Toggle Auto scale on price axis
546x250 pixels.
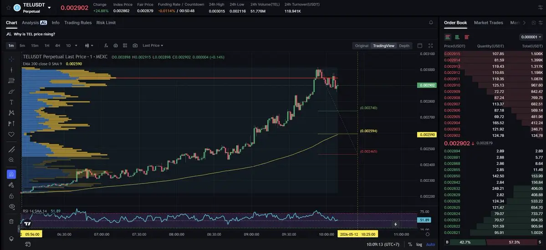tap(430, 245)
